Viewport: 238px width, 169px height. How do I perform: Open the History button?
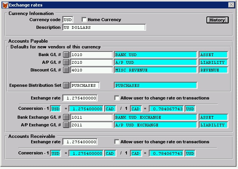point(217,20)
